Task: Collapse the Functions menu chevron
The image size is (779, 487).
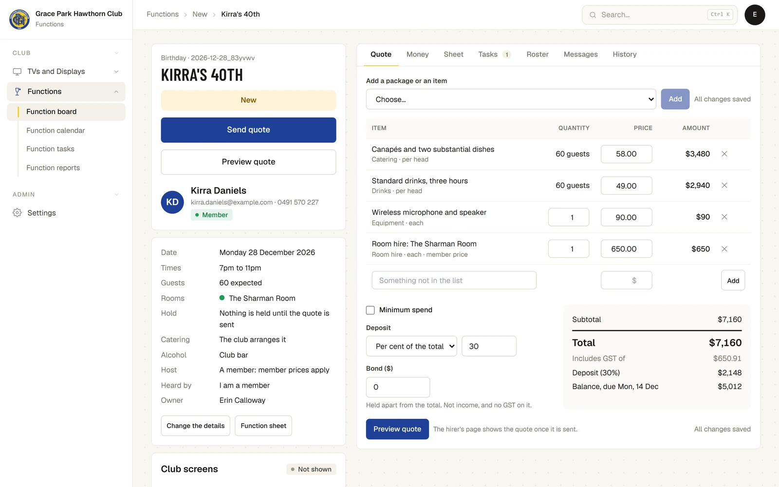Action: (x=116, y=92)
